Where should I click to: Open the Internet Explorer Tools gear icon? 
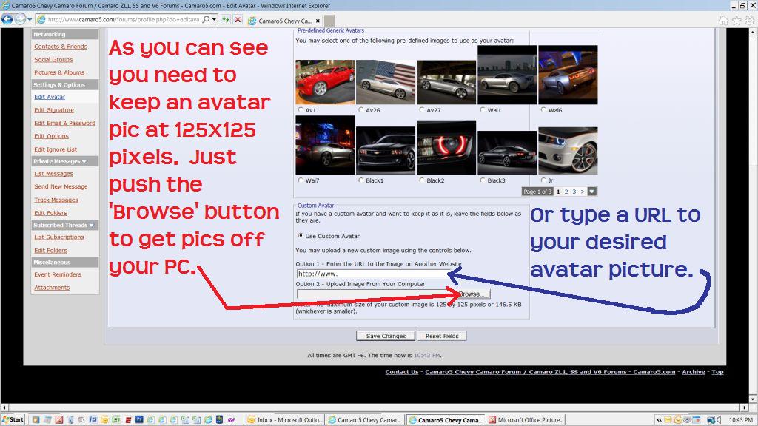(749, 20)
